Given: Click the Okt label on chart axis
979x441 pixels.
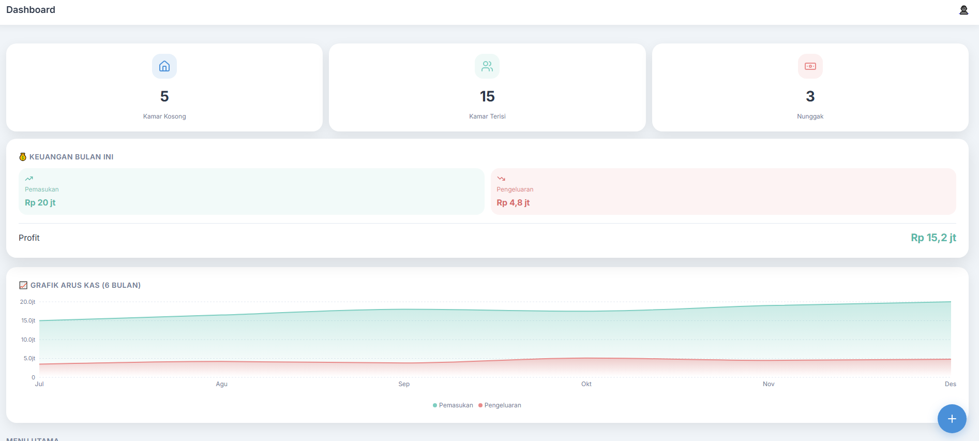Looking at the screenshot, I should coord(586,384).
